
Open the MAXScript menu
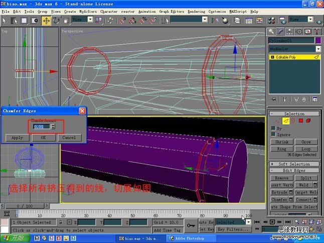pyautogui.click(x=238, y=12)
